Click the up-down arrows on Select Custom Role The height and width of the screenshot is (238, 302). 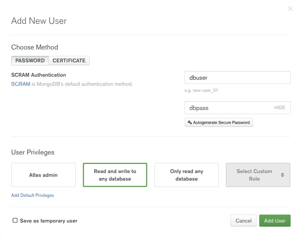[282, 175]
